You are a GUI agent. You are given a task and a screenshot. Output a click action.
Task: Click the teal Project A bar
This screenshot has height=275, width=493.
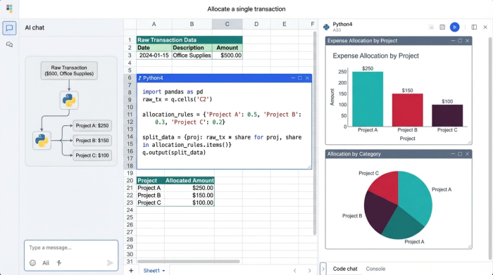click(x=368, y=99)
